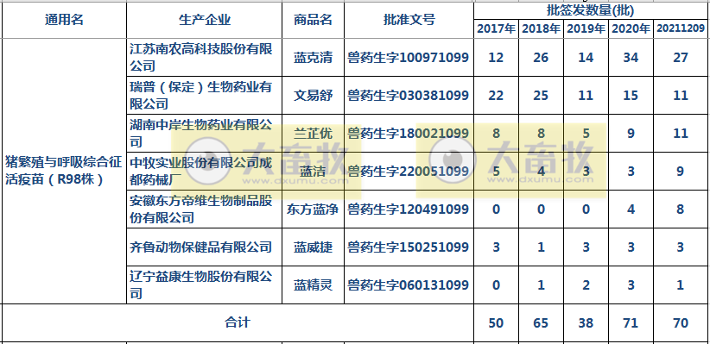This screenshot has height=344, width=710.
Task: Select 蓝克清's 2020 value 34
Action: [x=631, y=58]
